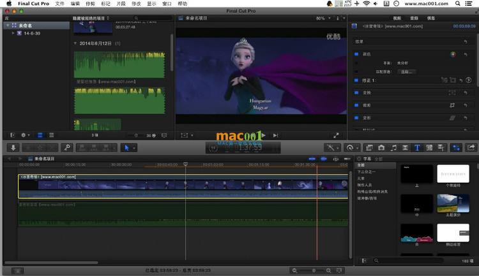479x276 pixels.
Task: Collapse the untitled library tree item
Action: click(x=8, y=25)
